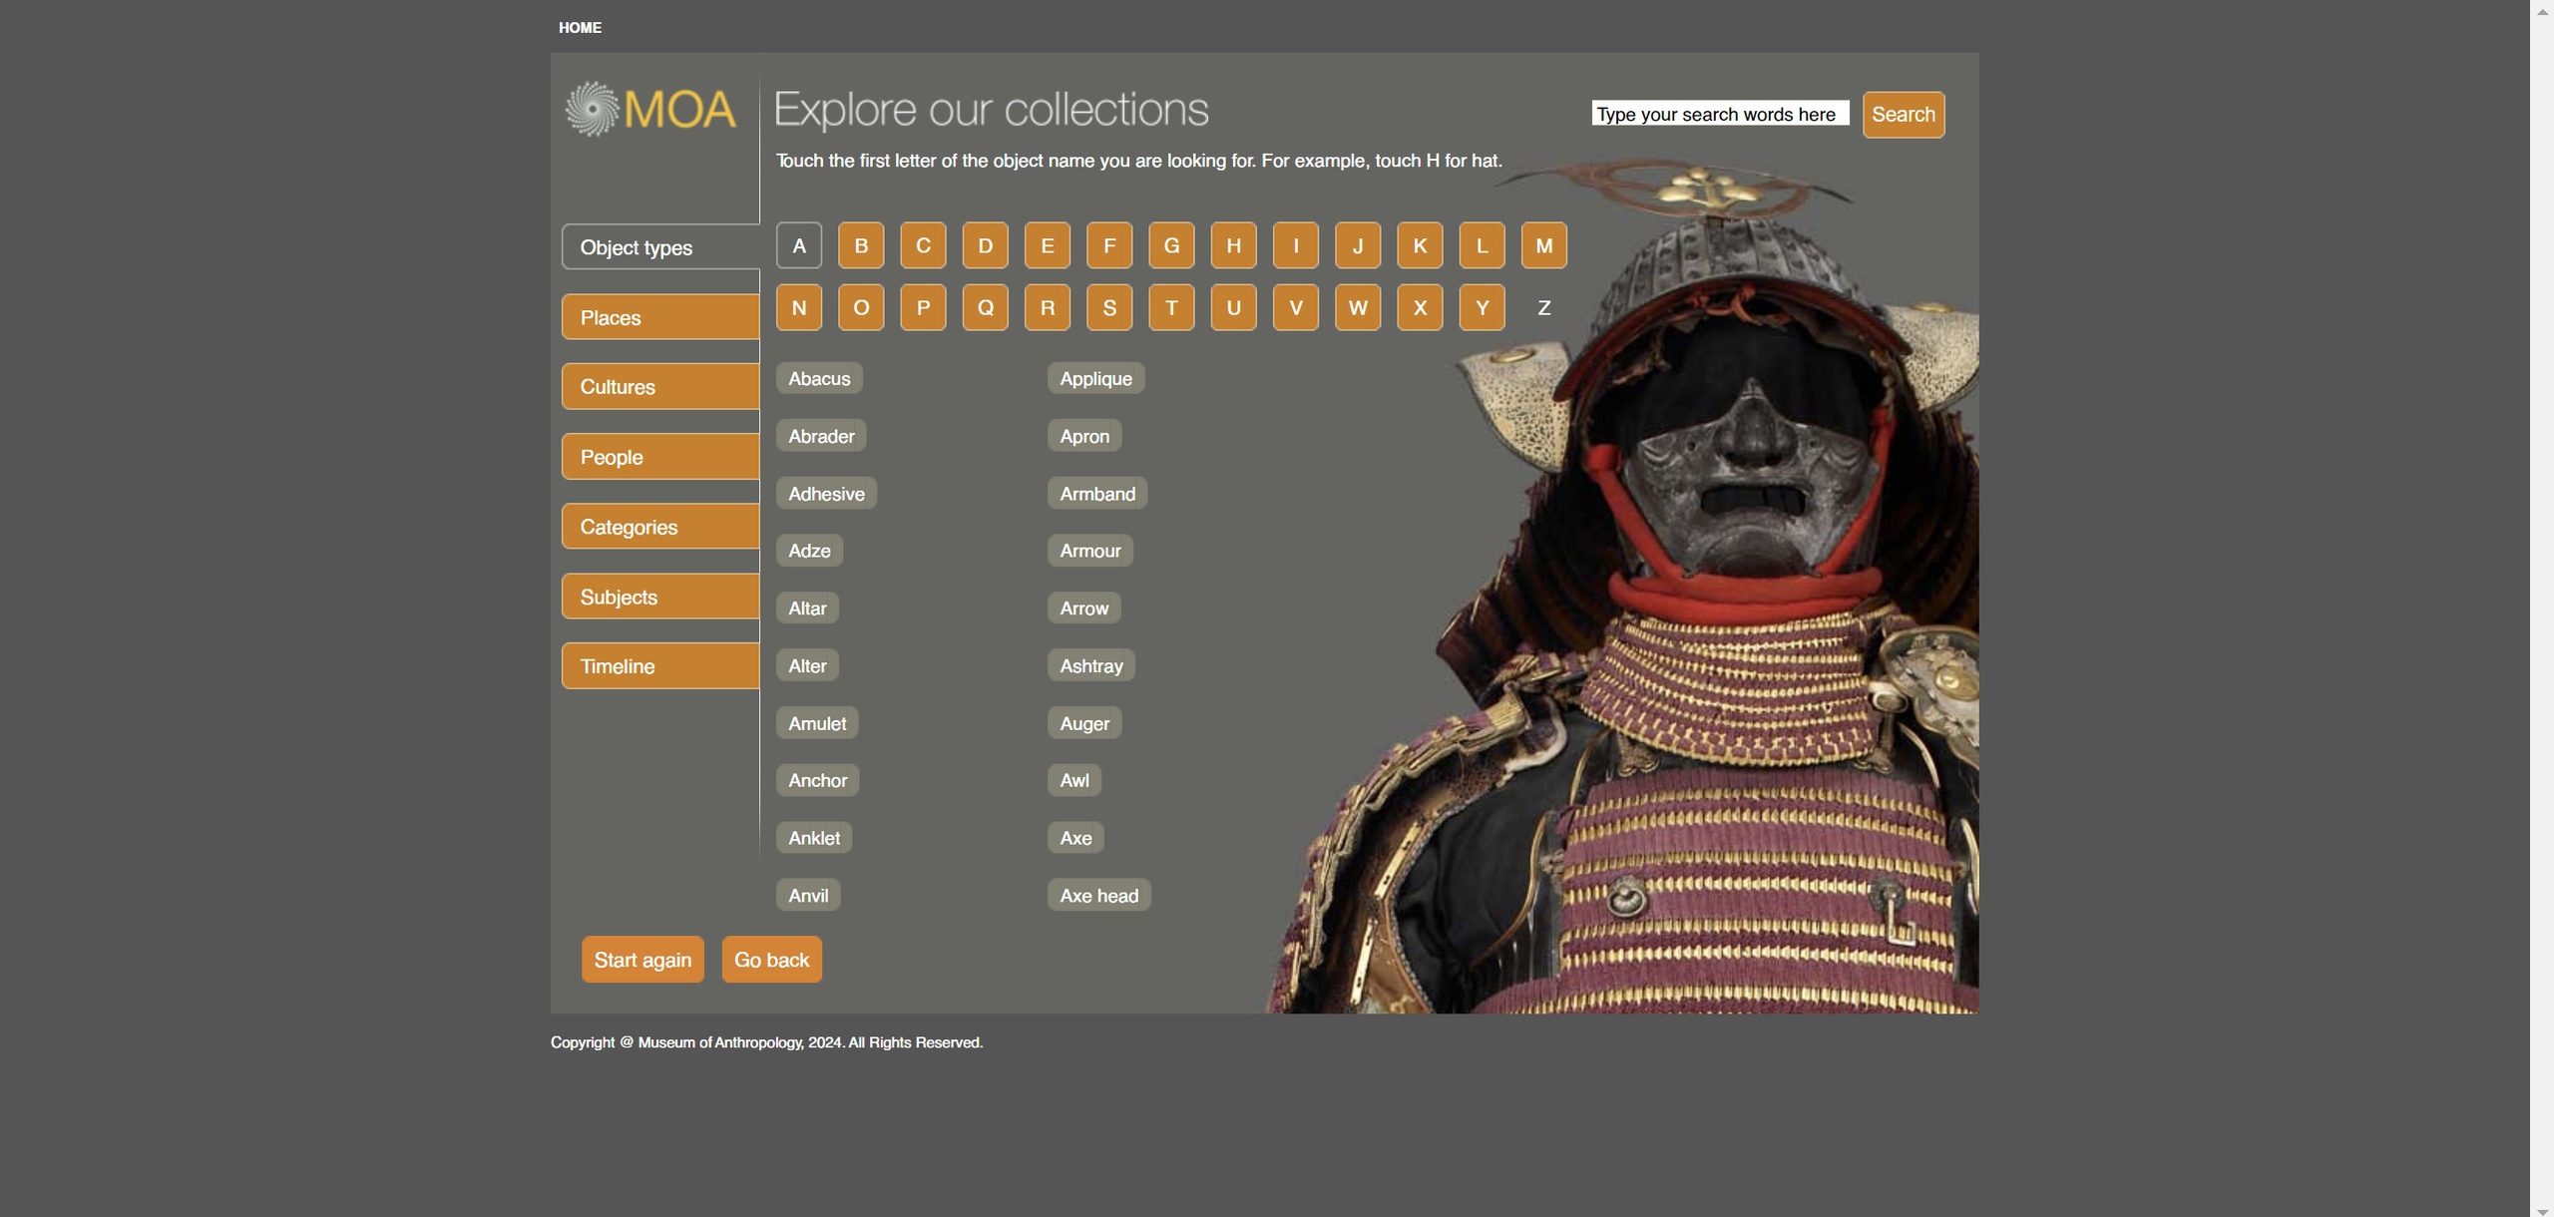
Task: Click the page vertical scrollbar
Action: click(x=2542, y=608)
